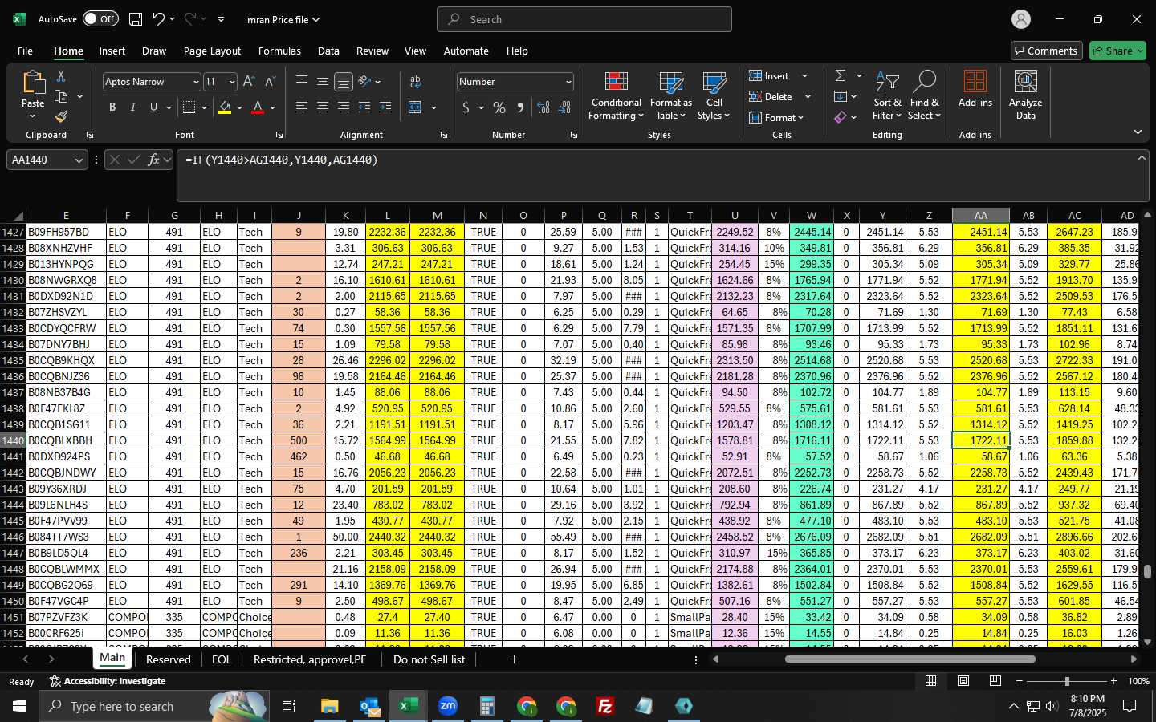
Task: Expand Insert cells dropdown arrow
Action: (x=804, y=76)
